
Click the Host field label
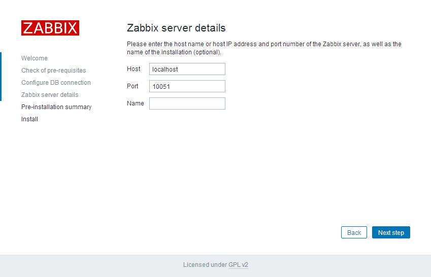click(x=134, y=68)
